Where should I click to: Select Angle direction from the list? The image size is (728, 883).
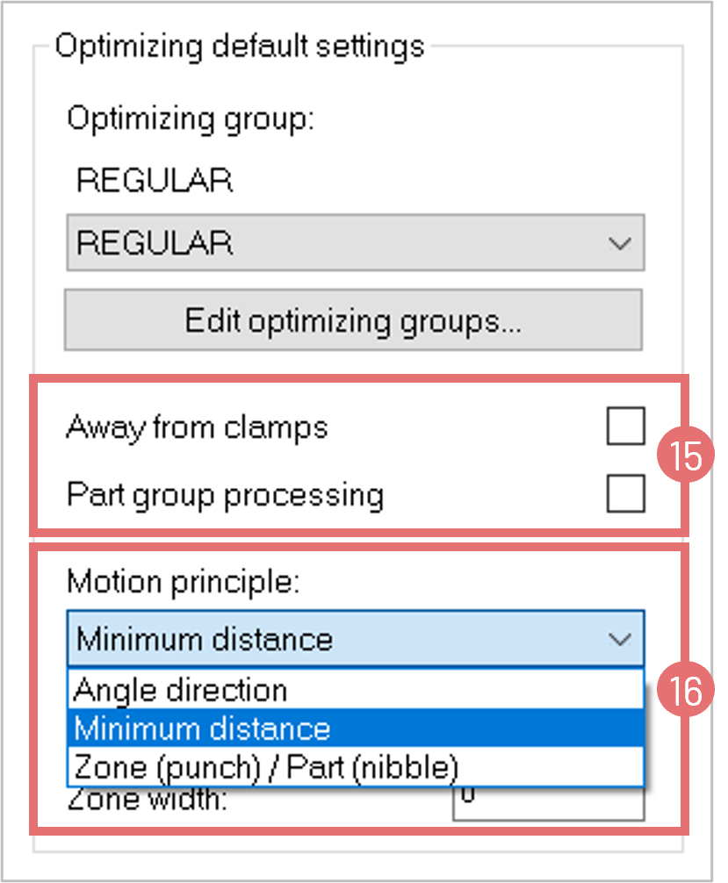click(181, 690)
